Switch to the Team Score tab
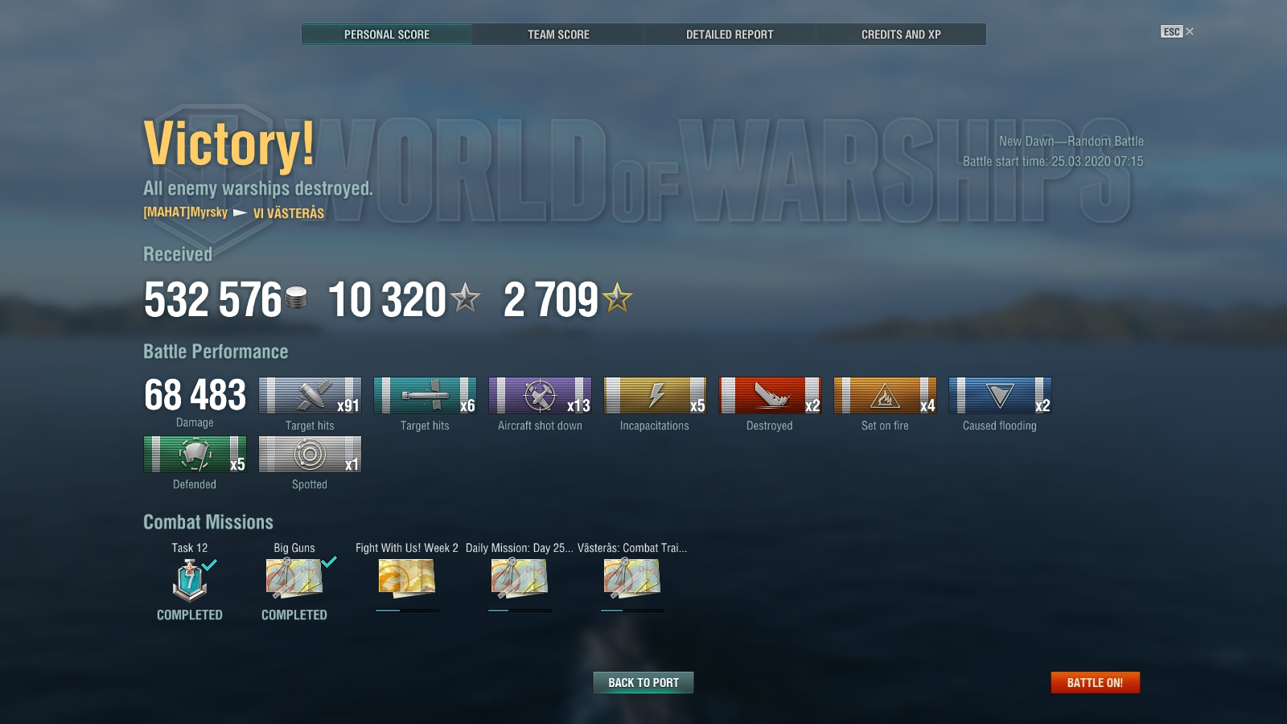This screenshot has height=724, width=1287. [558, 35]
